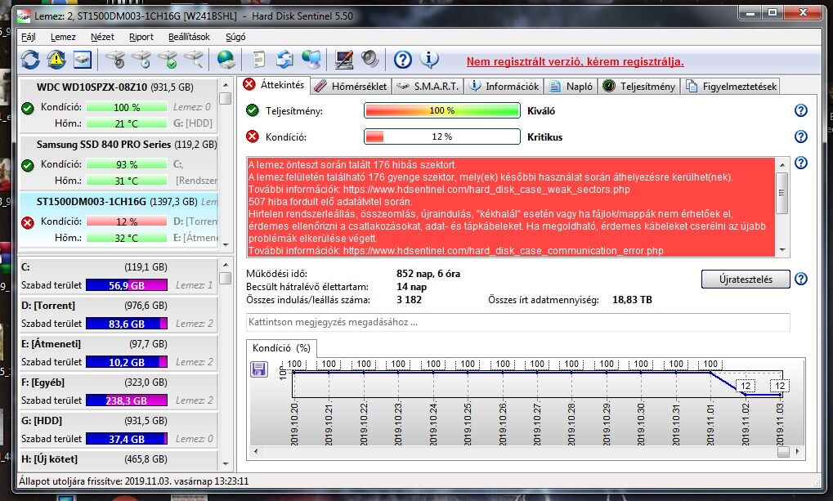
Task: Select the Samsung SSD 840 PRO Series disk
Action: tap(118, 162)
